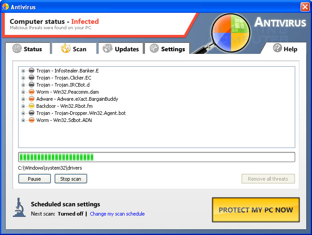This screenshot has height=235, width=312.
Task: Click the PROTECT MY PC NOW button
Action: pos(256,210)
